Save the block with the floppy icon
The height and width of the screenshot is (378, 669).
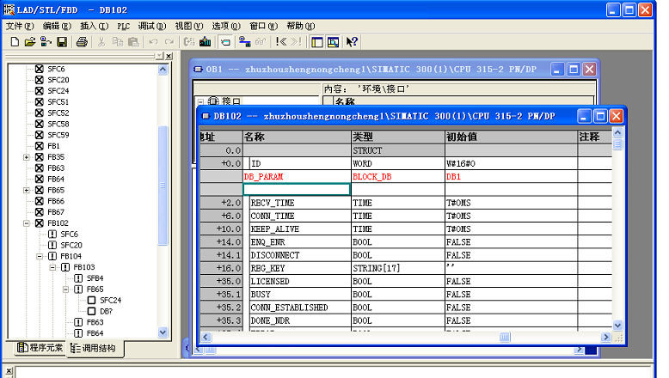click(62, 42)
